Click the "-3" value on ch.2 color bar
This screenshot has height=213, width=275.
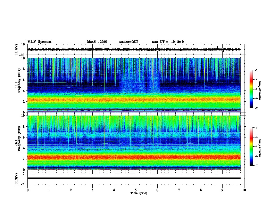click(256, 128)
